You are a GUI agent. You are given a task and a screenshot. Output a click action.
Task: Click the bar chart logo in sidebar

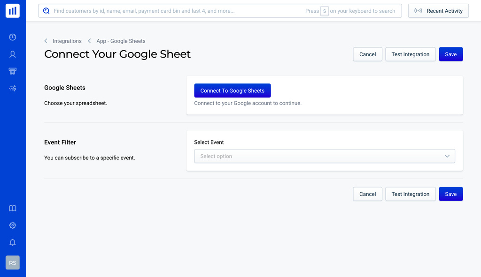click(x=13, y=11)
